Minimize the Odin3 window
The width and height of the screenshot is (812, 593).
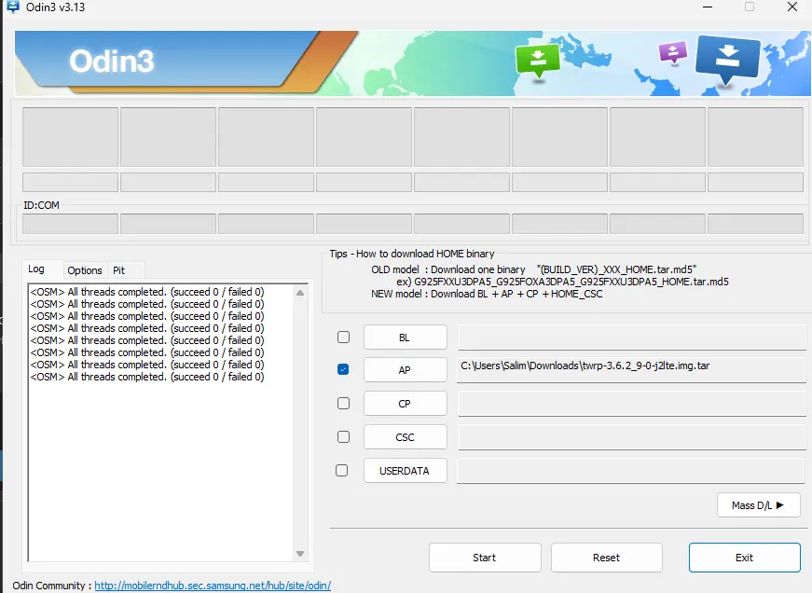pos(708,7)
